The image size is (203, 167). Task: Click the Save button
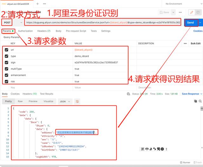click(x=164, y=12)
